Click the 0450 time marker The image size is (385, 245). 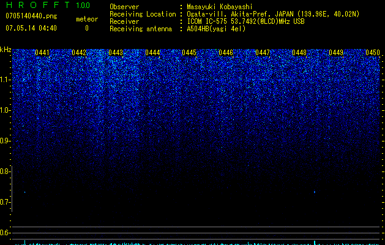(x=373, y=53)
